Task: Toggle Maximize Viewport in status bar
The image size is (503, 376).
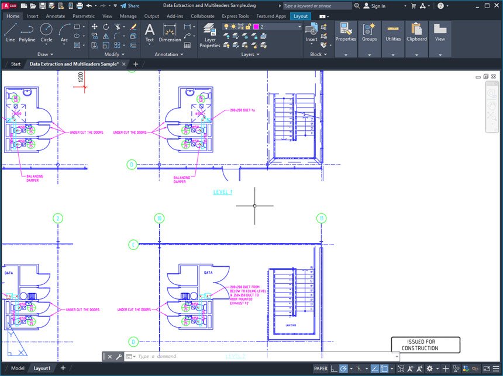Action: [x=401, y=368]
